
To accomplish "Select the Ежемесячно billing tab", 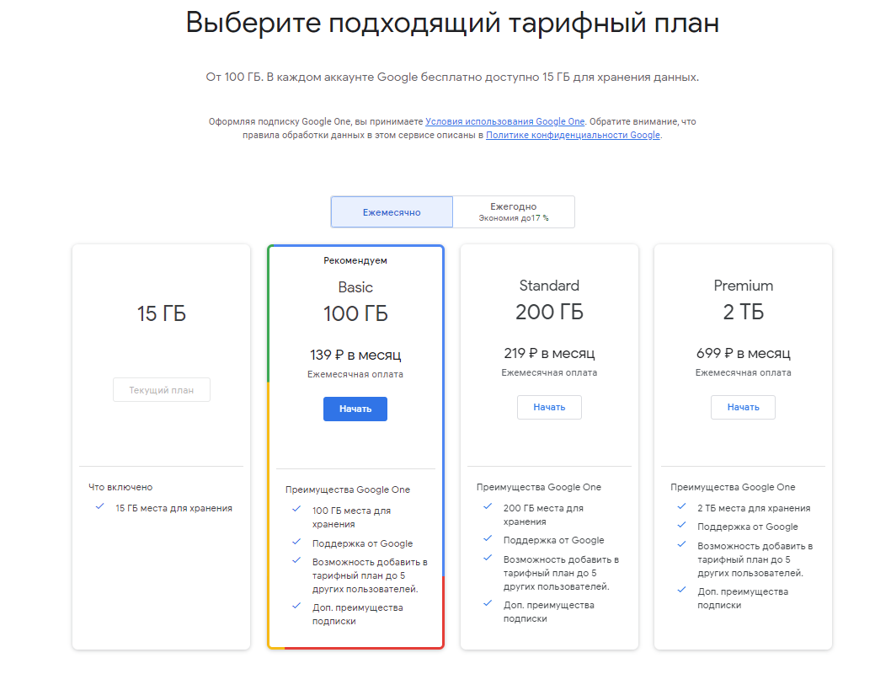I will [392, 212].
